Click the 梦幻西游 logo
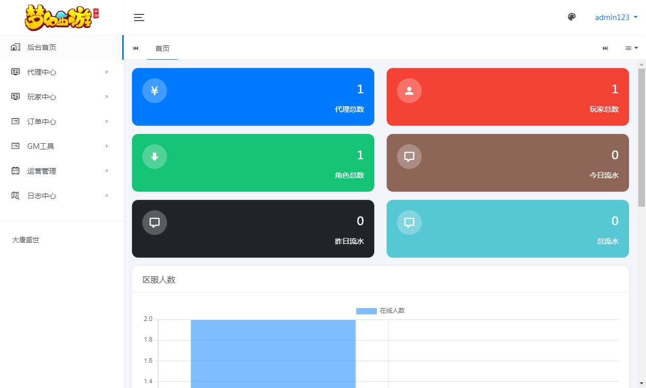646x388 pixels. [x=61, y=18]
